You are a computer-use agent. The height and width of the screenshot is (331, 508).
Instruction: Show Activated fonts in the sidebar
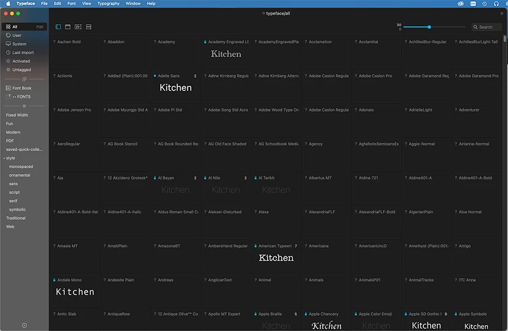(24, 61)
